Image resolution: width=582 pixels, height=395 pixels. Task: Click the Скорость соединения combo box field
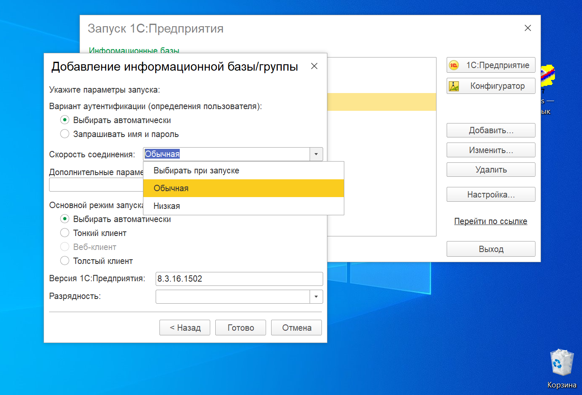227,154
